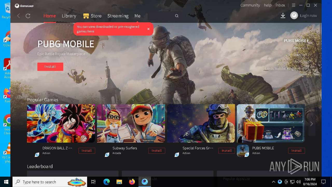Image resolution: width=332 pixels, height=187 pixels.
Task: Click the Subway Surfers emulator badge icon
Action: coord(107,155)
